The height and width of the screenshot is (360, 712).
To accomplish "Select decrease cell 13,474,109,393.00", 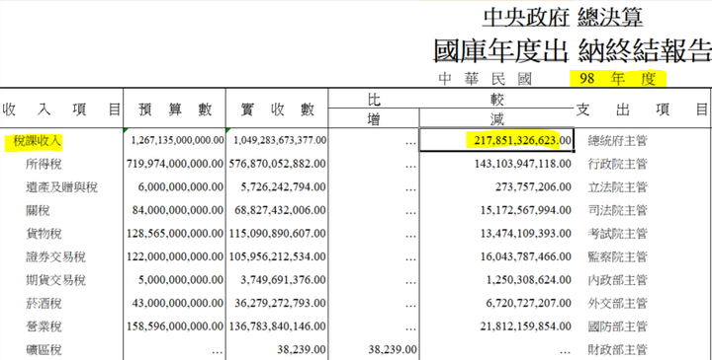I will (x=526, y=234).
